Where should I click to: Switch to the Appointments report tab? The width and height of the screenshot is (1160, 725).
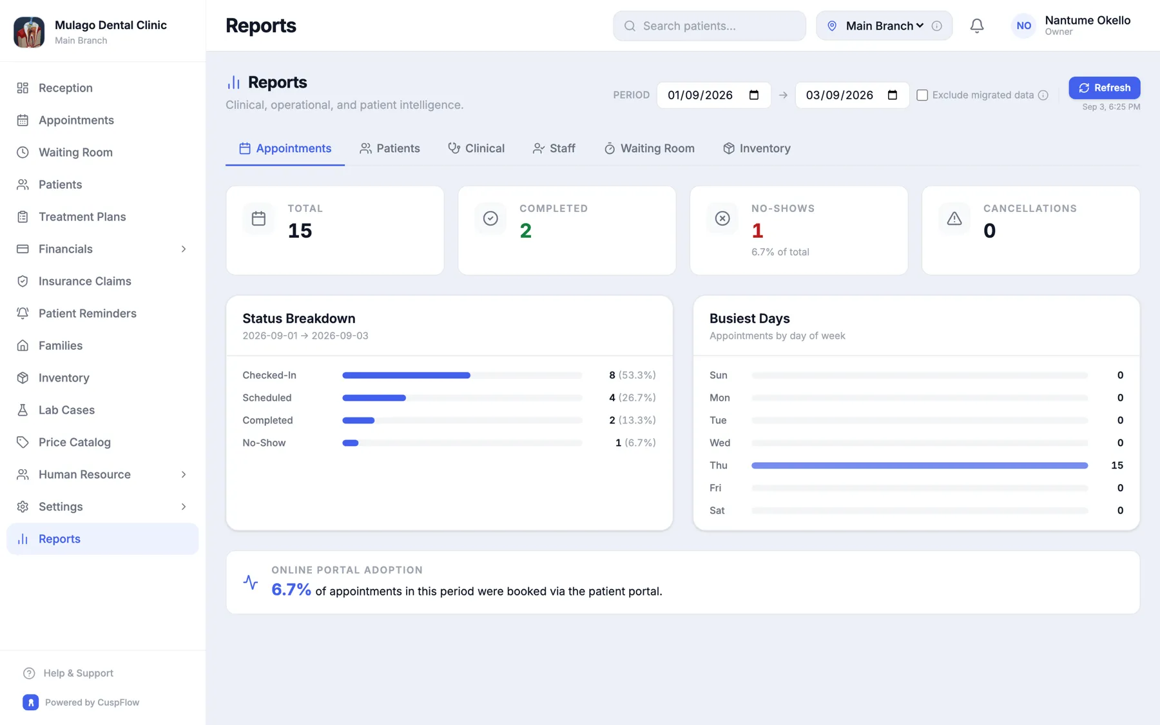[x=285, y=148]
